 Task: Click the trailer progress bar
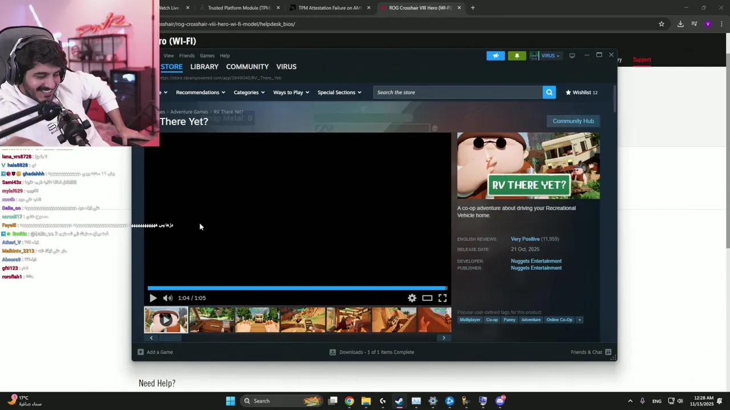[297, 288]
